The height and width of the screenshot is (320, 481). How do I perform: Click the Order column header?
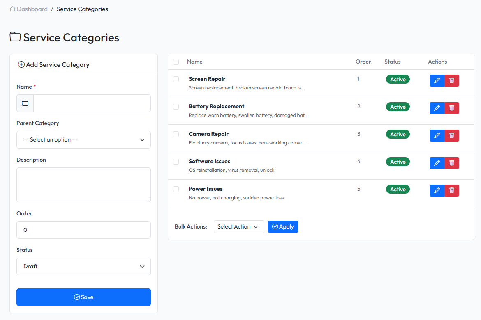(363, 62)
